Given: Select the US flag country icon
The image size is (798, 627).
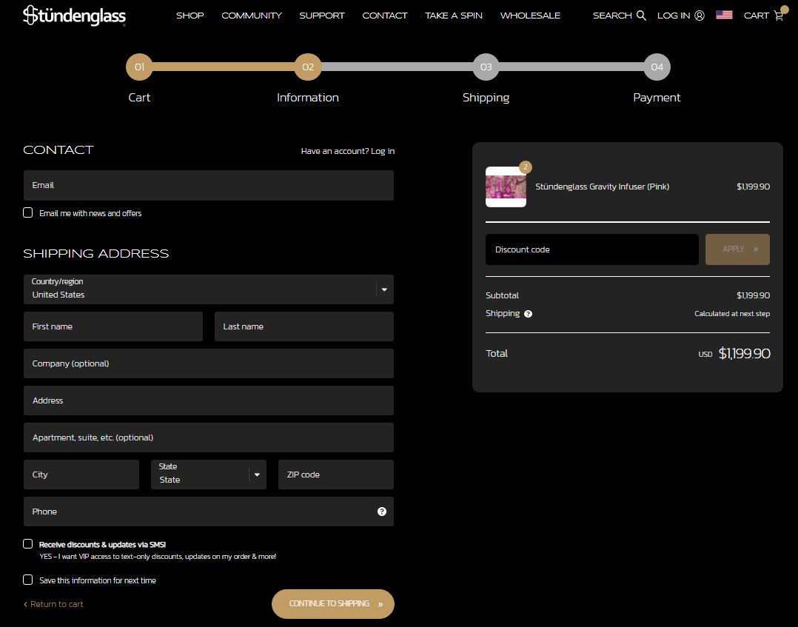Looking at the screenshot, I should point(724,15).
